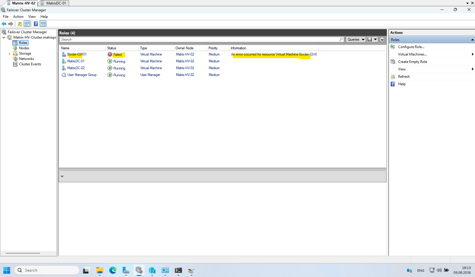Click the VM icon beside MatrixDC-02

coord(64,68)
